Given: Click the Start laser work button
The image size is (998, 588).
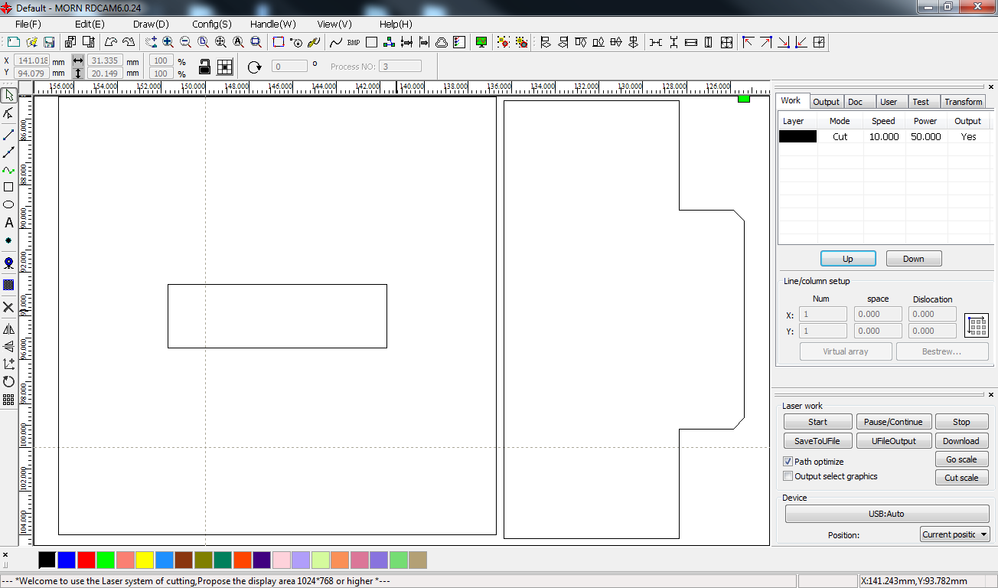Looking at the screenshot, I should pos(817,422).
